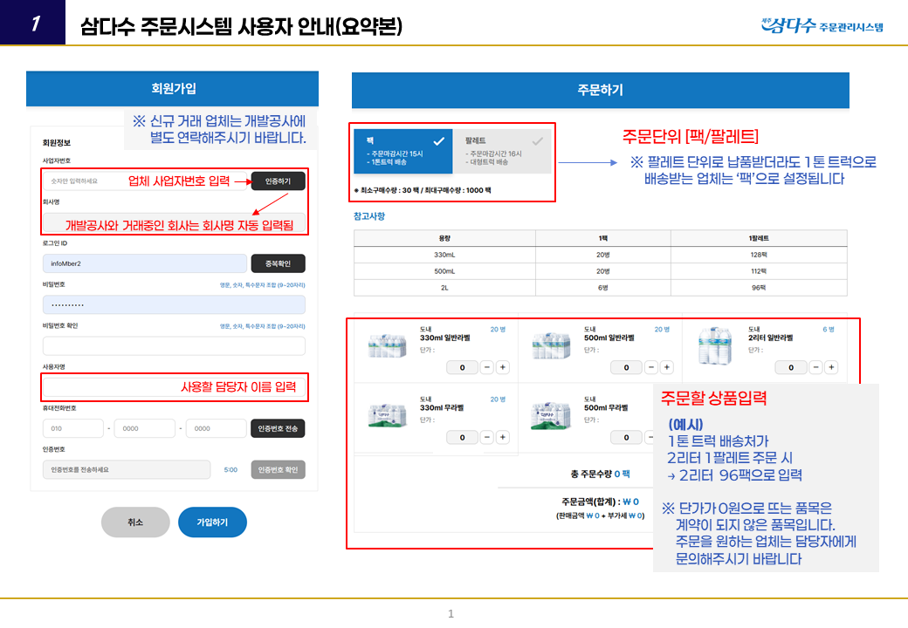908x628 pixels.
Task: Click the 중복확인 button for 로그인 ID
Action: tap(277, 264)
